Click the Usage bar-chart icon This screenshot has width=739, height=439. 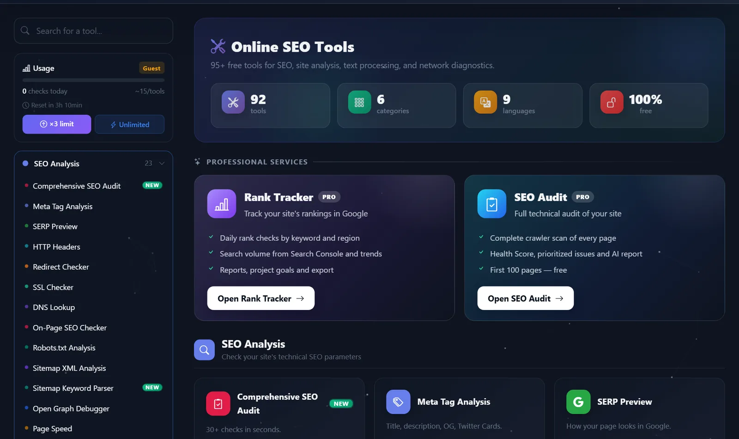click(26, 68)
